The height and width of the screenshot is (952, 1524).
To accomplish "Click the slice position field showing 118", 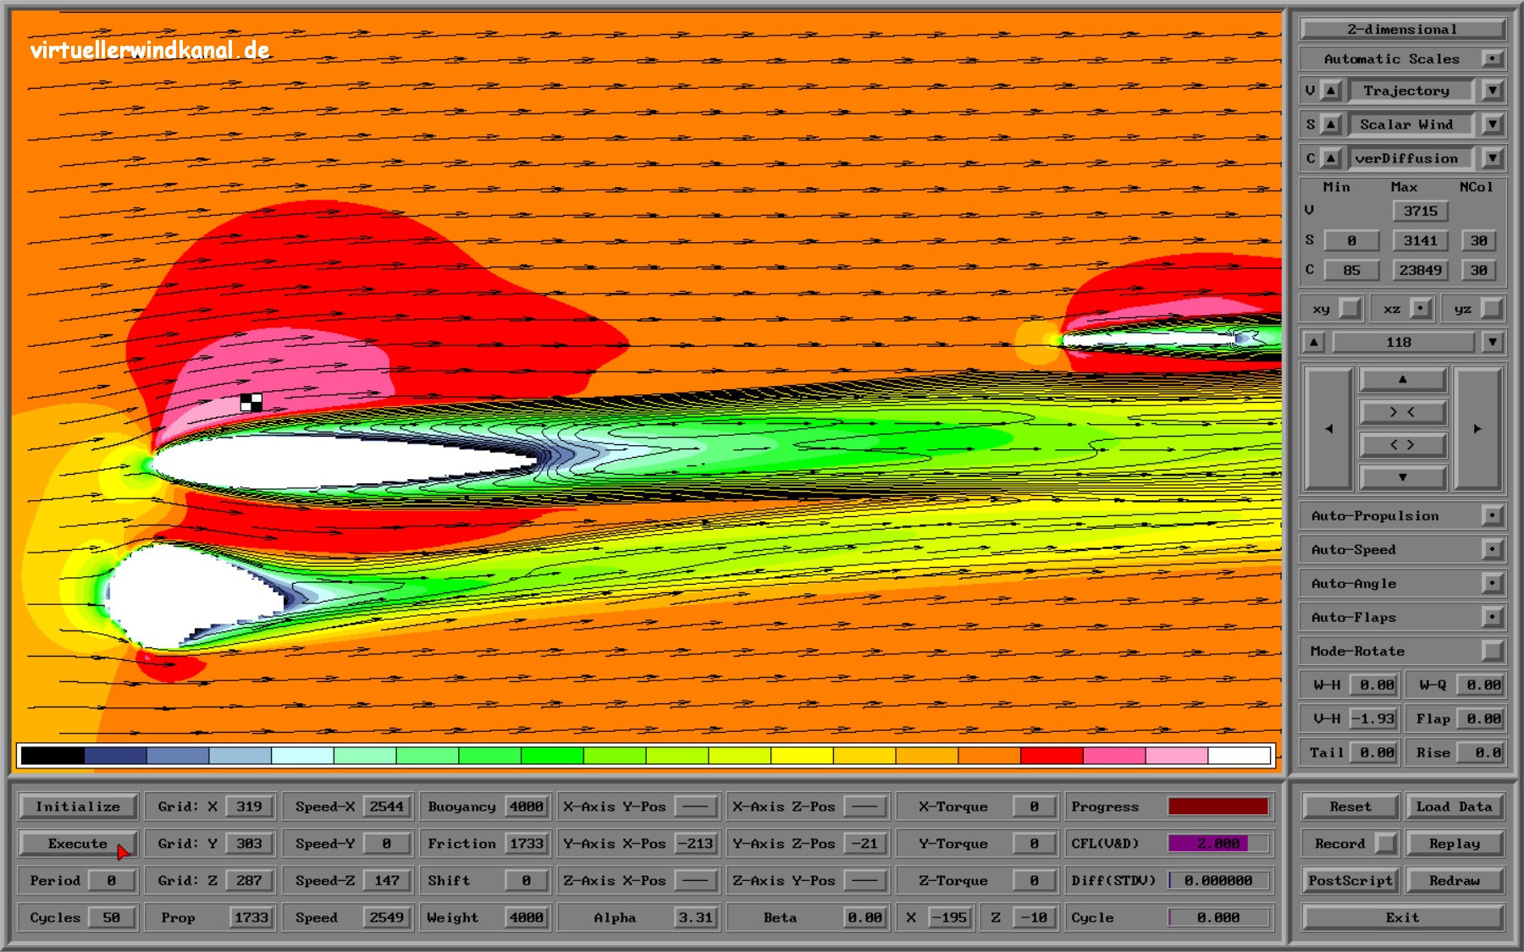I will pyautogui.click(x=1403, y=343).
